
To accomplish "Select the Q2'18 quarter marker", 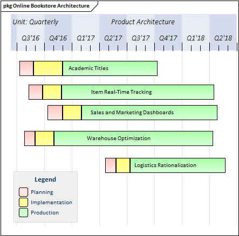I will 223,38.
